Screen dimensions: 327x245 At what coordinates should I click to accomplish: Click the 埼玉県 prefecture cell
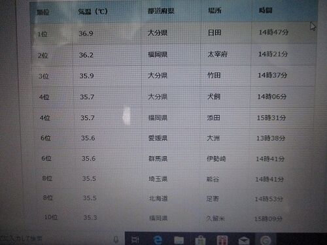pos(158,179)
